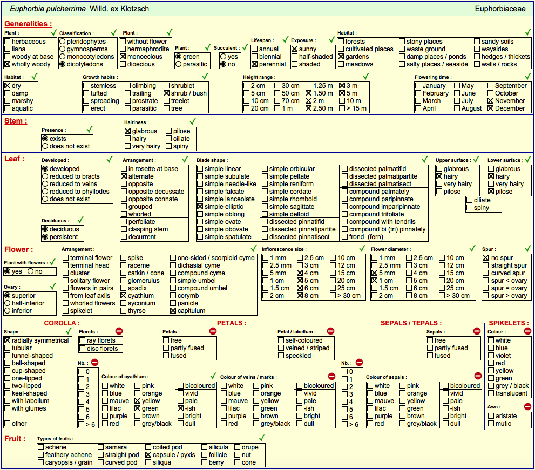Tick the red cyathium colour checkbox
This screenshot has height=470, width=535.
[105, 423]
